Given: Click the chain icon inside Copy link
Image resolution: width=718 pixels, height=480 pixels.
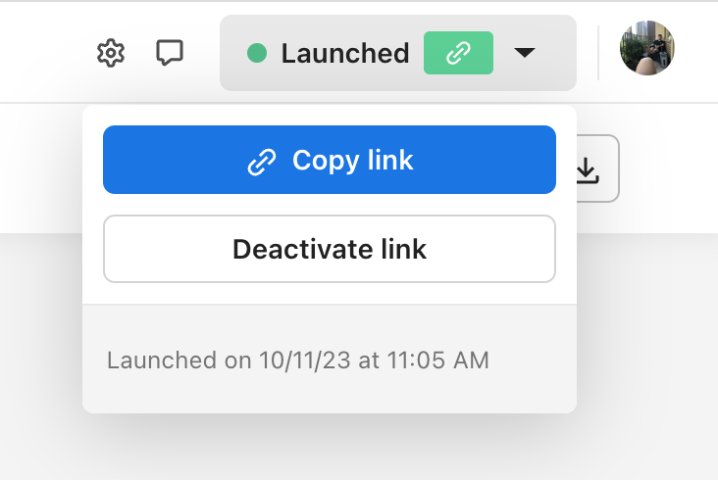Looking at the screenshot, I should pos(261,161).
